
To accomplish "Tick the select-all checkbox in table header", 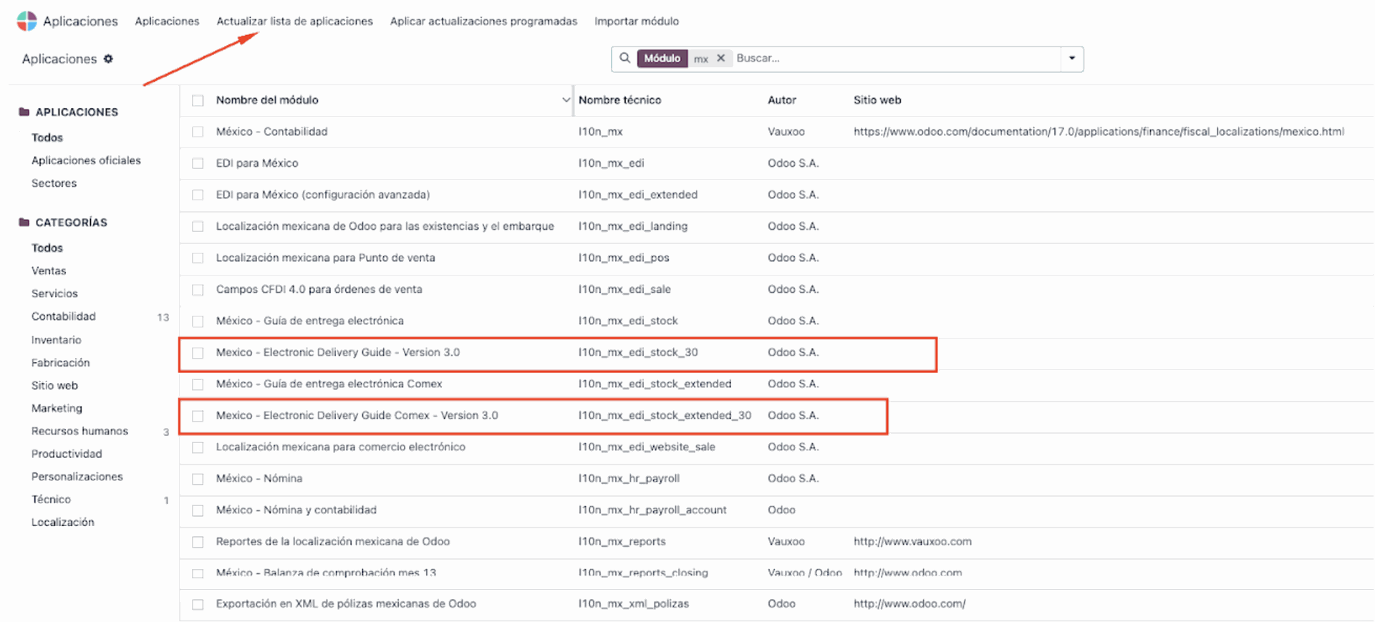I will coord(198,101).
